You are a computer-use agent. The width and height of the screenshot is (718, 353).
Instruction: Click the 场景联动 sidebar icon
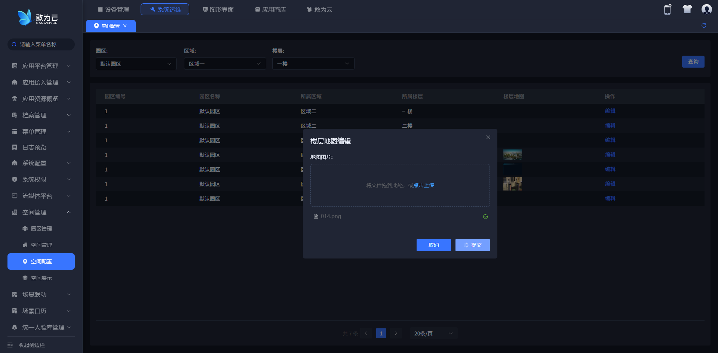coord(15,294)
